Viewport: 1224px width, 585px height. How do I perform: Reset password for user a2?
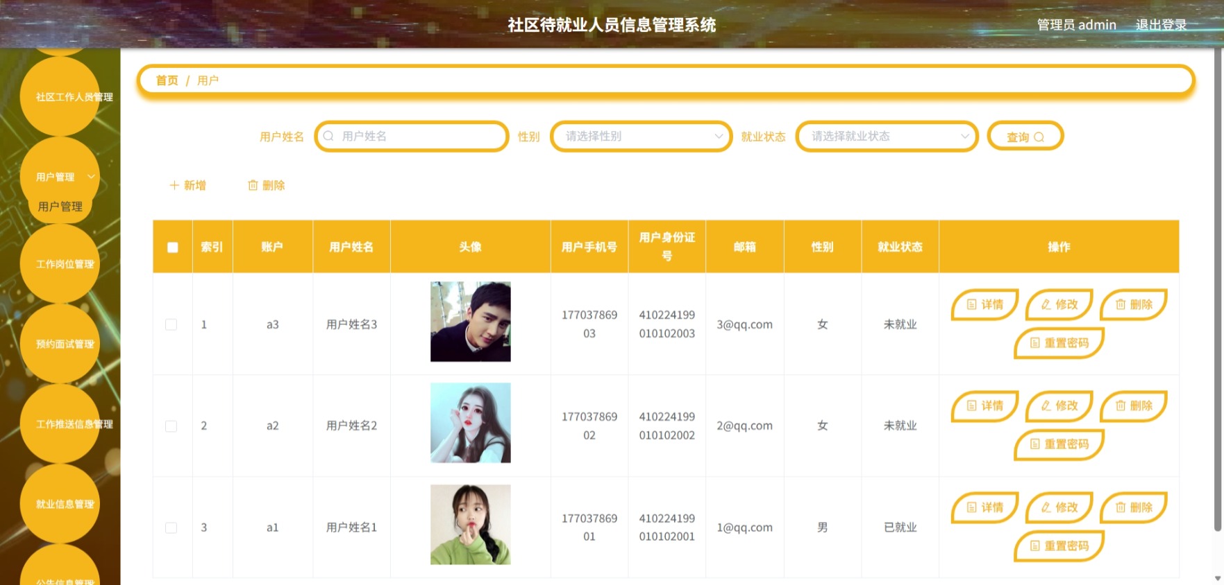(x=1059, y=444)
